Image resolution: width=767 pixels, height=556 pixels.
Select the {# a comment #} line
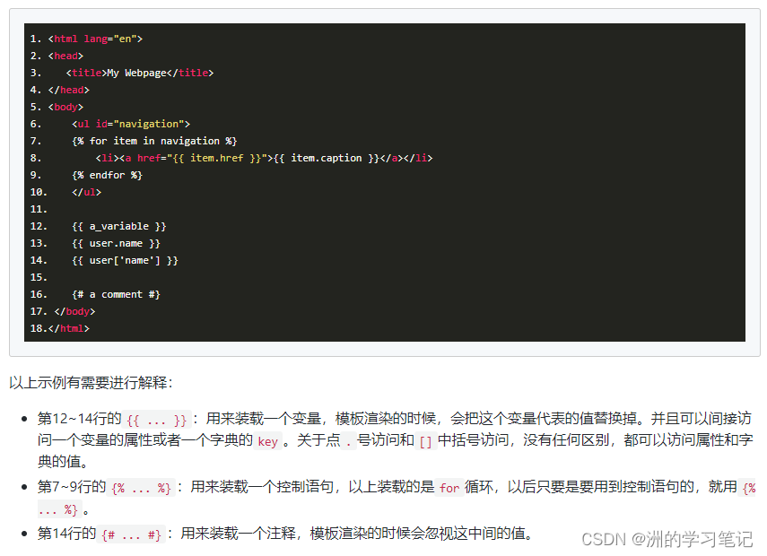(x=117, y=294)
